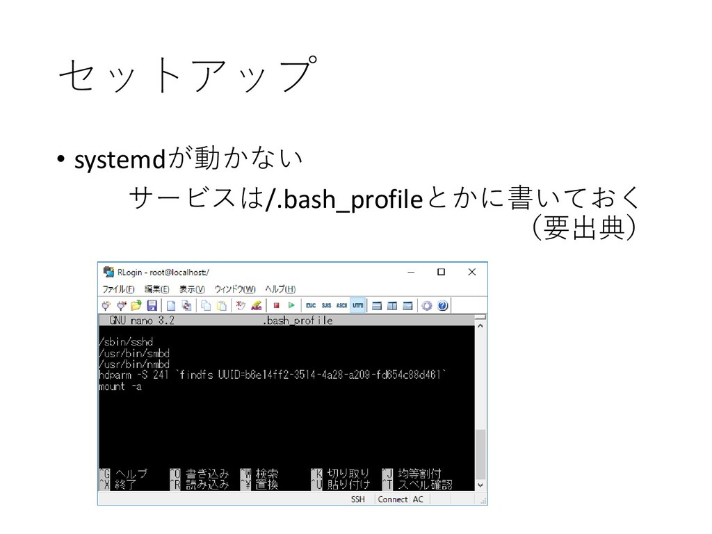Image resolution: width=712 pixels, height=534 pixels.
Task: Click the mount -a line
Action: coord(120,387)
